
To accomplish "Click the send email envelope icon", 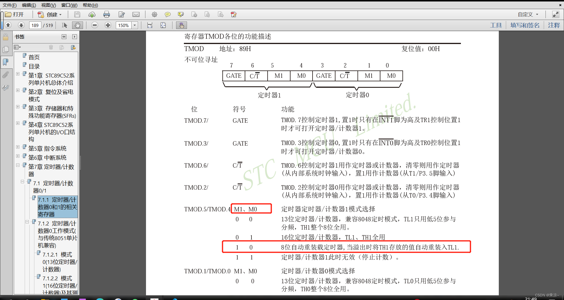I will (136, 14).
